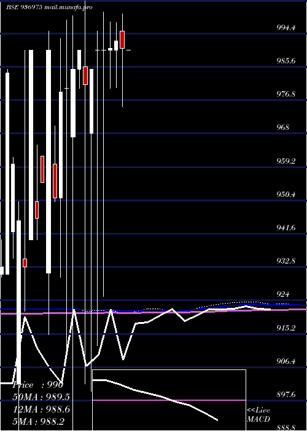Click the 941.6 price axis label
Screen dimensions: 307x431
point(286,227)
